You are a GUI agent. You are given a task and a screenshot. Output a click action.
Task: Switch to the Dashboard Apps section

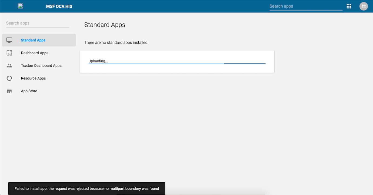pyautogui.click(x=35, y=53)
